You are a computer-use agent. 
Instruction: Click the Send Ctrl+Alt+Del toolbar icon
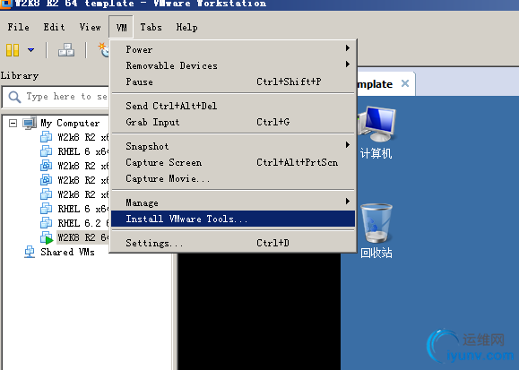click(66, 50)
